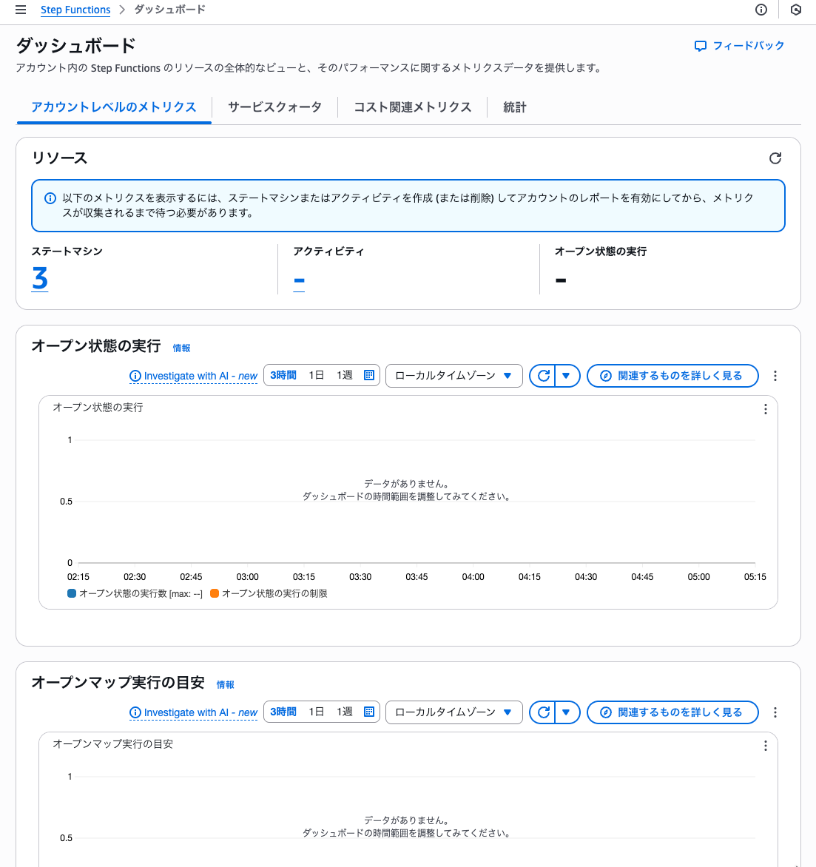Open the calendar date picker for time range

pyautogui.click(x=368, y=375)
